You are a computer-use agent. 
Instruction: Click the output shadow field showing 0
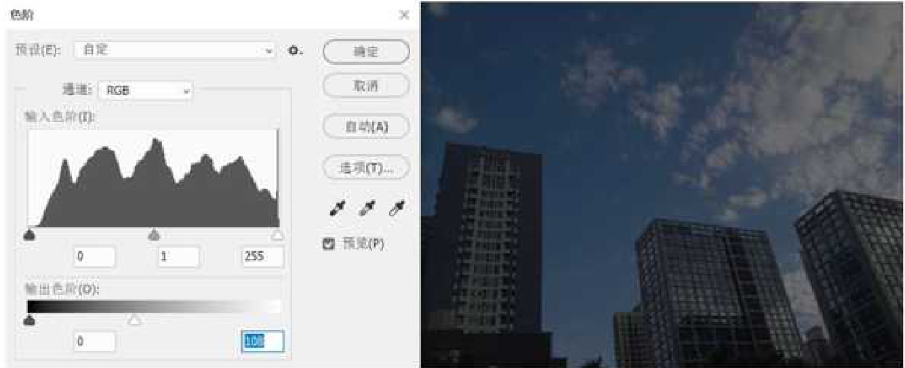pyautogui.click(x=94, y=342)
